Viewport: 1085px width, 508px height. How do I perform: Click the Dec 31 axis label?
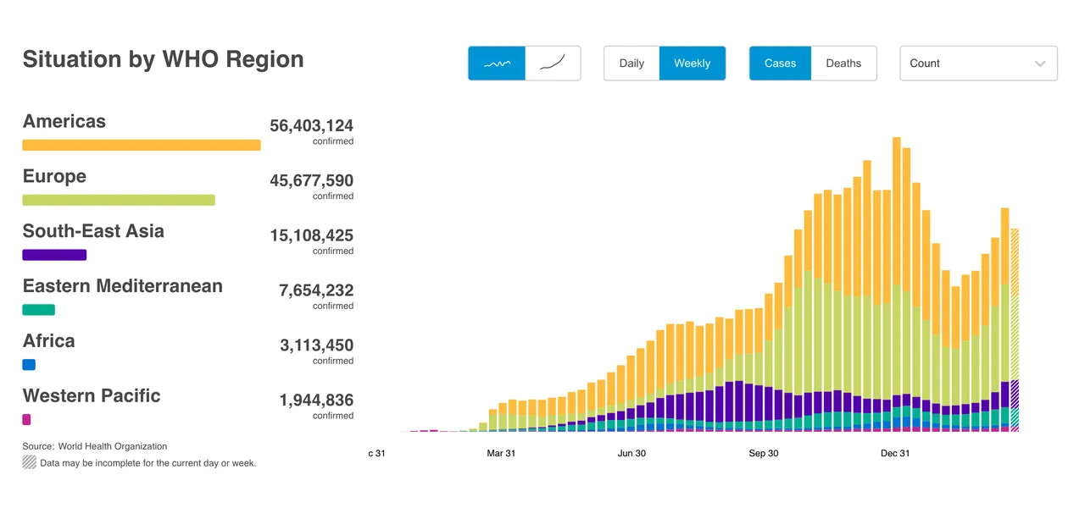[x=895, y=454]
